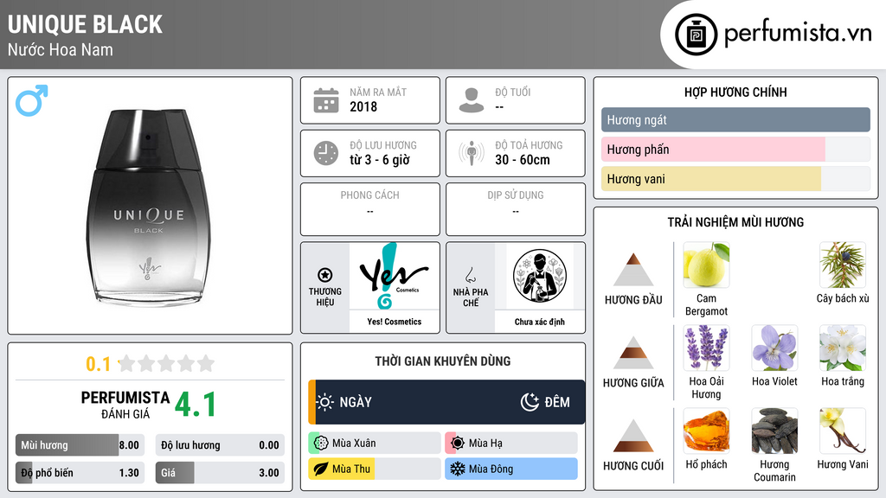Click the leaf icon for Mùa Thu
The image size is (886, 498).
[x=321, y=469]
